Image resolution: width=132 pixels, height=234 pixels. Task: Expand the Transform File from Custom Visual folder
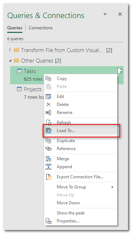click(x=10, y=50)
